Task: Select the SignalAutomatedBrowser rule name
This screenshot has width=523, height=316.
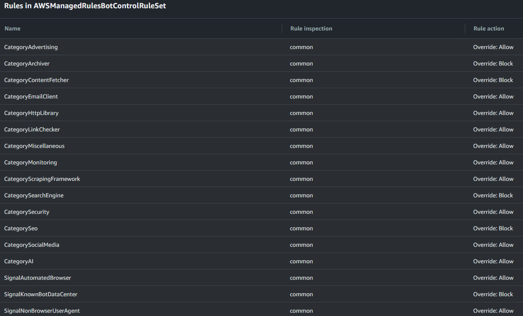Action: coord(38,278)
